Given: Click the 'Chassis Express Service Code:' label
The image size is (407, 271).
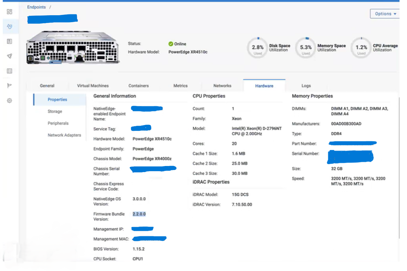Looking at the screenshot, I should point(109,186).
